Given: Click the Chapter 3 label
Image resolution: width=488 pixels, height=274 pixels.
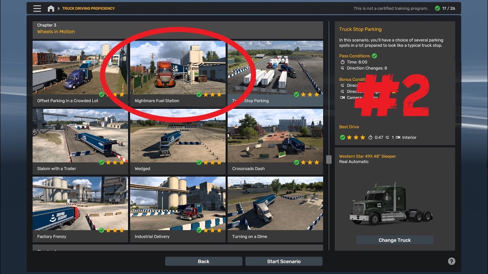Looking at the screenshot, I should 47,25.
